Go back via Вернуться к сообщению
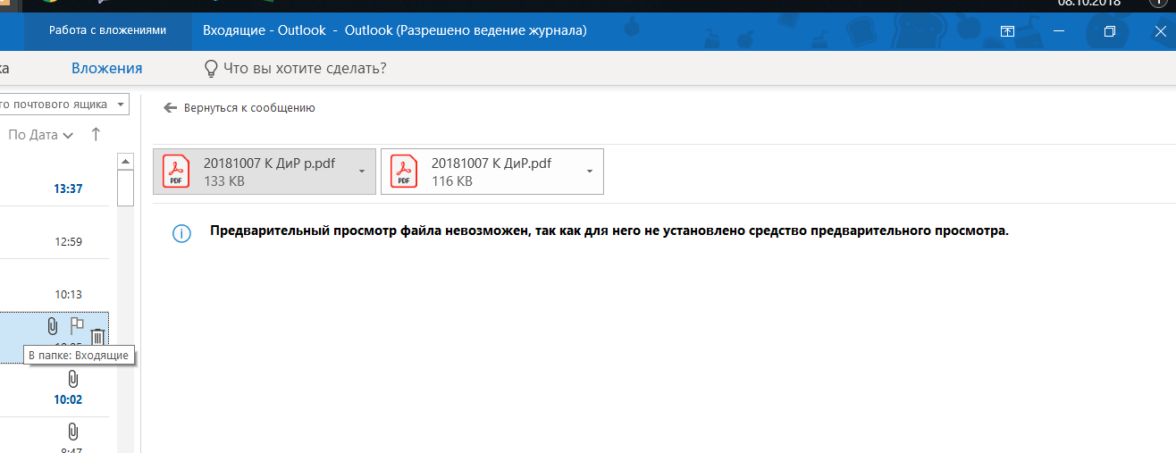The image size is (1176, 453). click(249, 108)
